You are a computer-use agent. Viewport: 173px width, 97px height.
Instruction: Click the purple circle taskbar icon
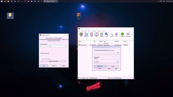pyautogui.click(x=25, y=1)
